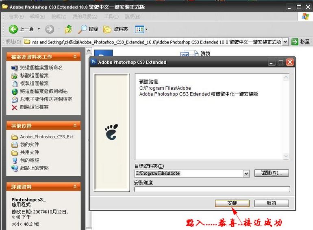Maximize the Explorer window

click(x=299, y=7)
